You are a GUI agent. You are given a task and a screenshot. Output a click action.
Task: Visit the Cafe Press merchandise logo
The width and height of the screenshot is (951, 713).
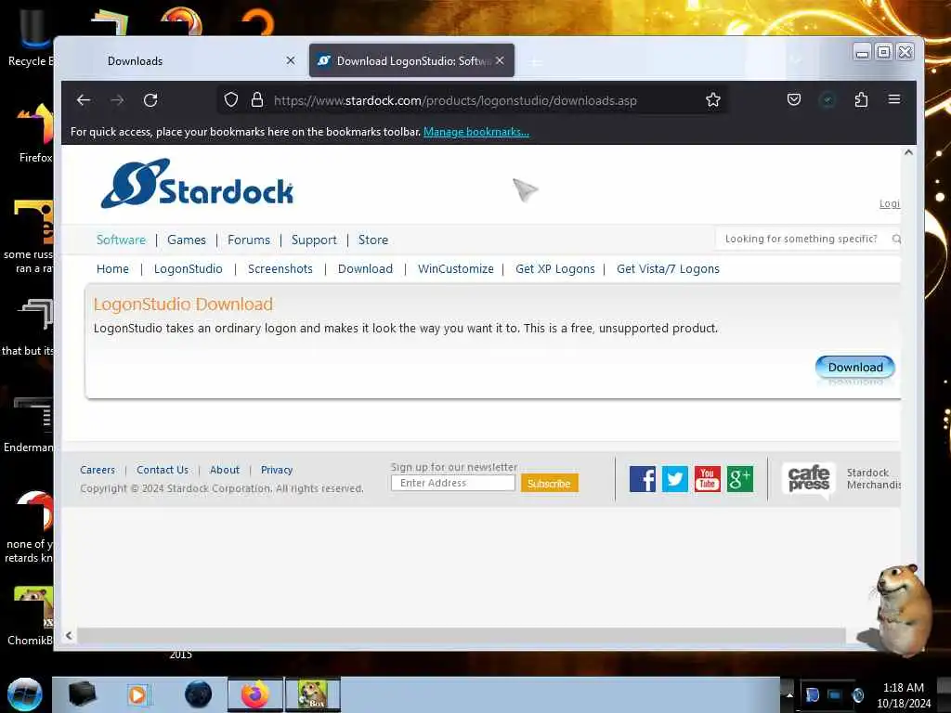coord(809,478)
